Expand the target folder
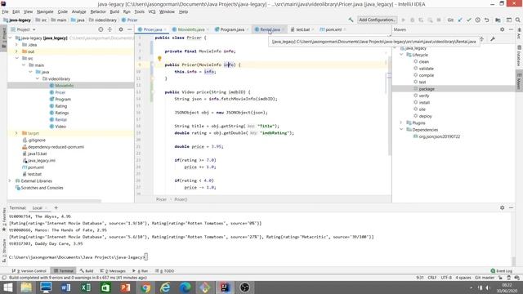This screenshot has height=294, width=523. [x=16, y=133]
